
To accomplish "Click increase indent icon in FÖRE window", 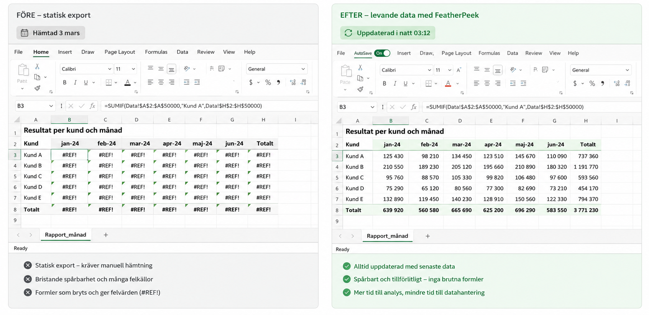I will pyautogui.click(x=197, y=82).
